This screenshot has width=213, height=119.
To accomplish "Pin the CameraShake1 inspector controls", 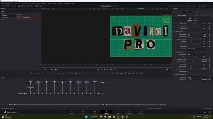I will pyautogui.click(x=205, y=15).
